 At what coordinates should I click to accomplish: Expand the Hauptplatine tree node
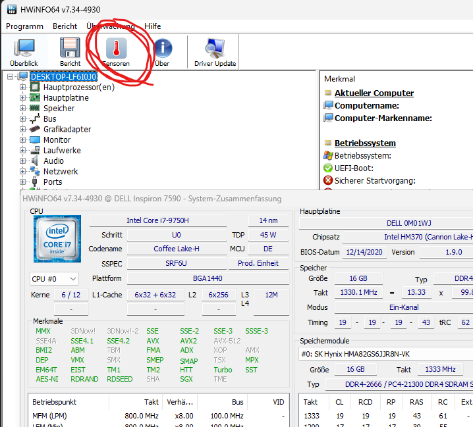pyautogui.click(x=22, y=97)
